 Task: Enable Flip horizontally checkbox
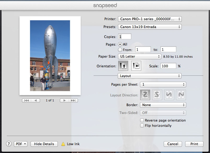[x=142, y=125]
